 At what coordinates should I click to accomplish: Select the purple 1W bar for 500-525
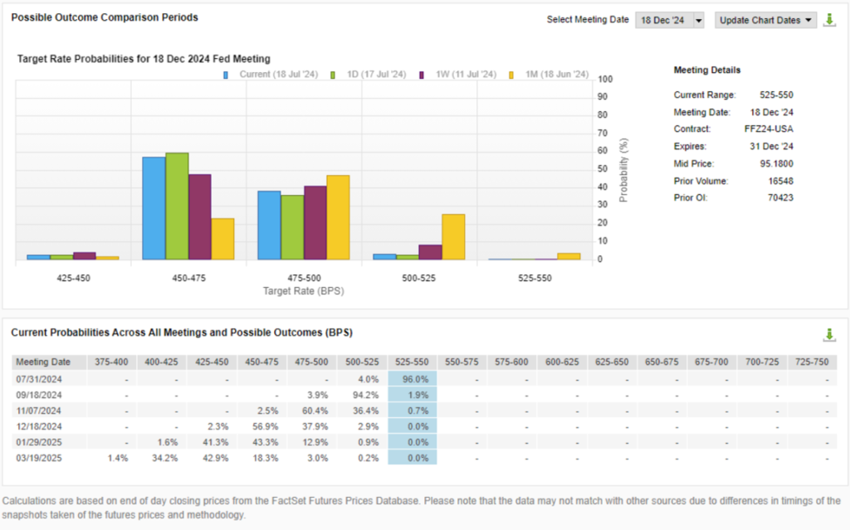point(431,252)
